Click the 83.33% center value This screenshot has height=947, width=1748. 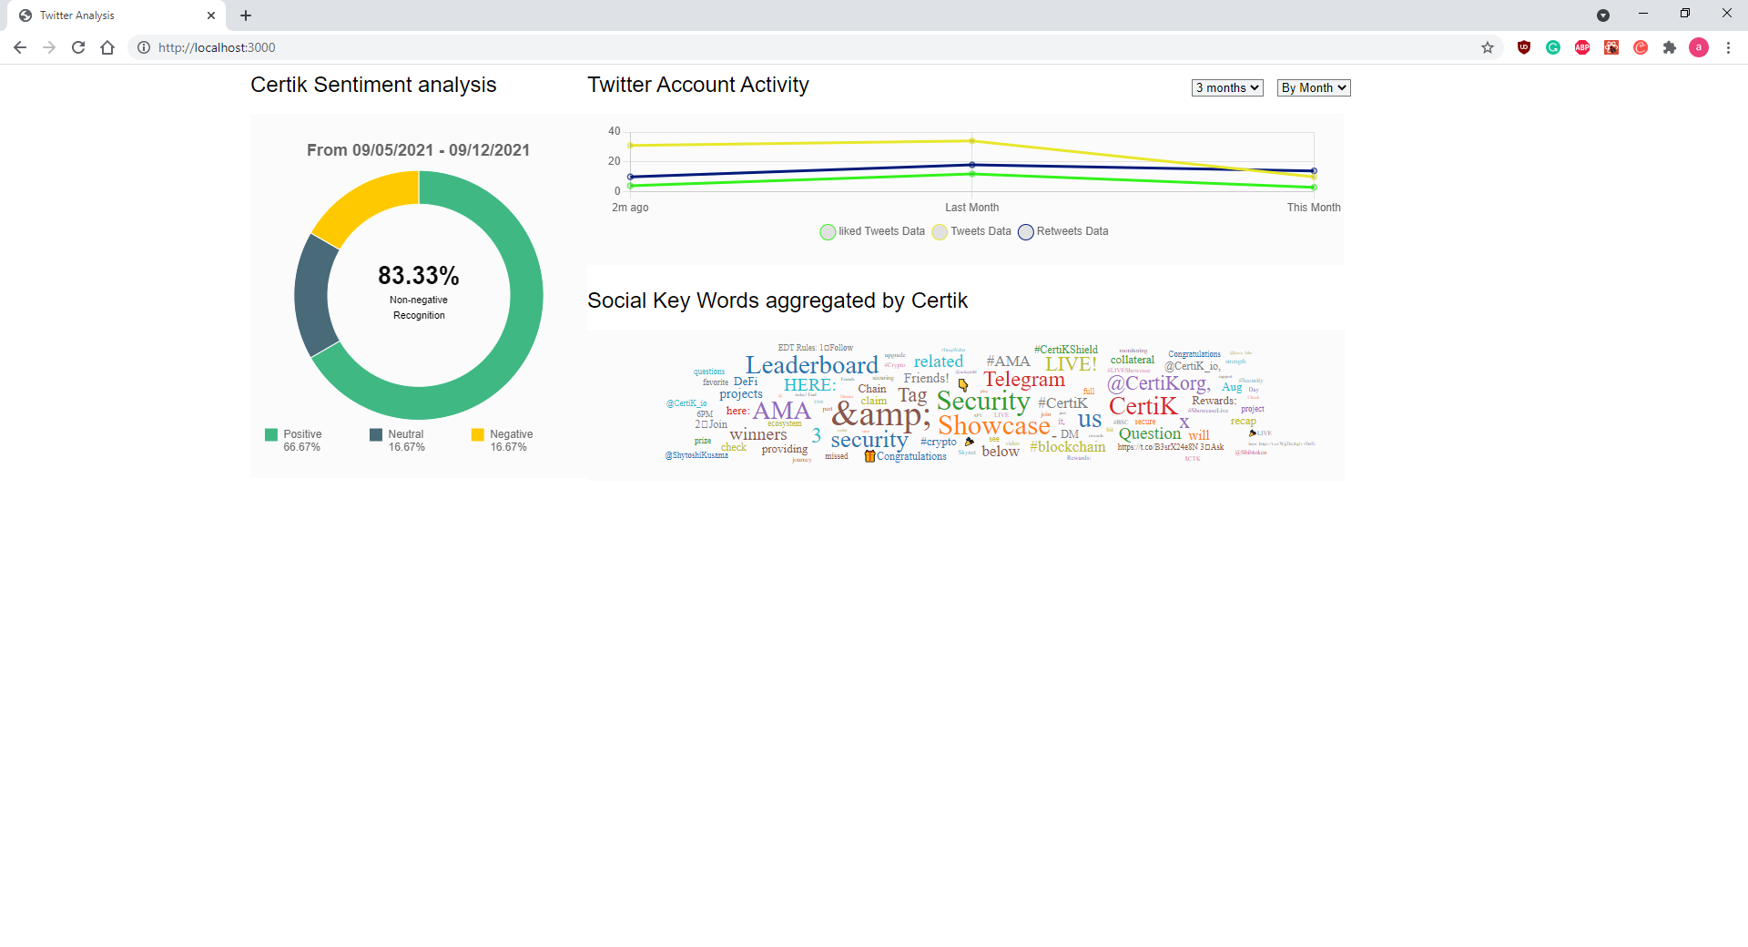point(419,275)
